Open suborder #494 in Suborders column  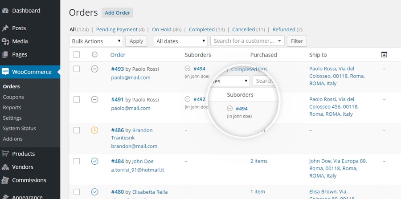(199, 69)
